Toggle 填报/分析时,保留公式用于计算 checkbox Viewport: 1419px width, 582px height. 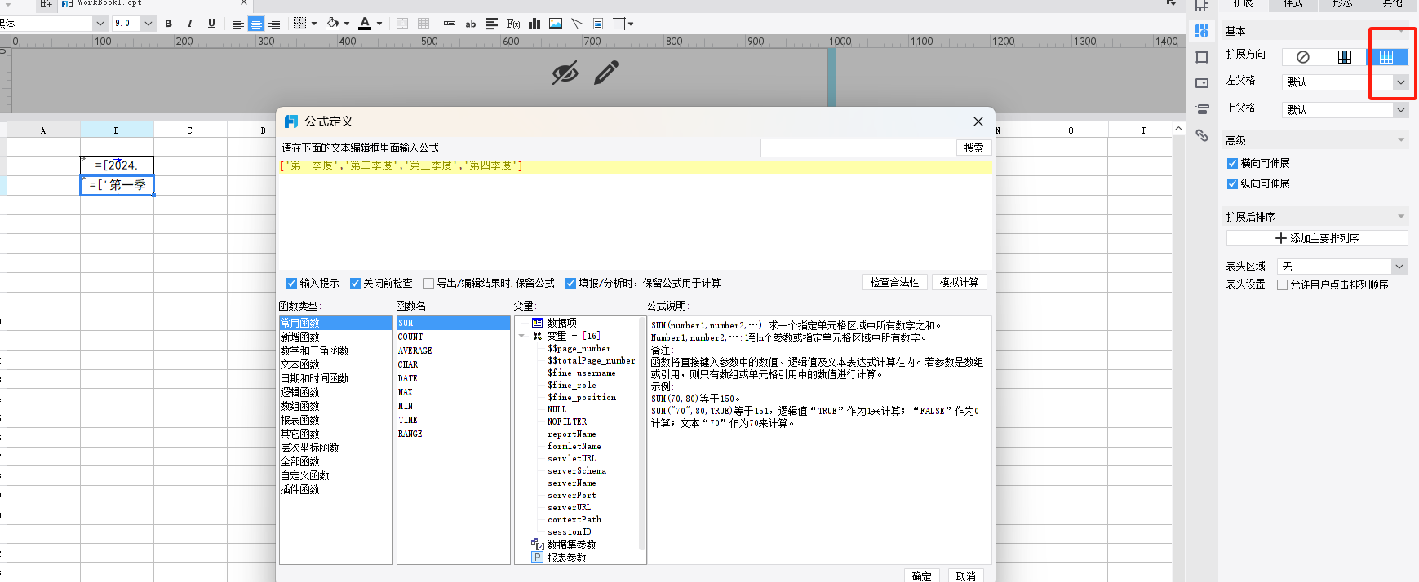[x=570, y=283]
